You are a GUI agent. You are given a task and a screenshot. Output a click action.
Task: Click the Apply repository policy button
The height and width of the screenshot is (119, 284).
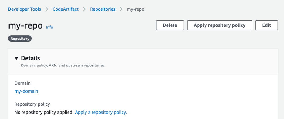[x=219, y=25]
